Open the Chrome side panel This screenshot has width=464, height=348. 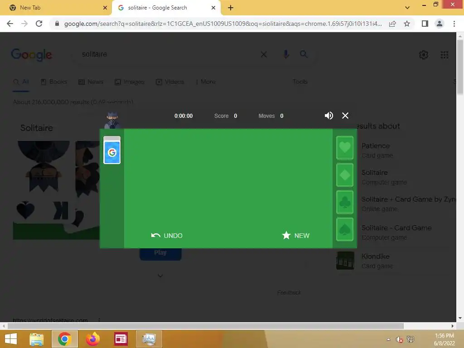[x=425, y=24]
